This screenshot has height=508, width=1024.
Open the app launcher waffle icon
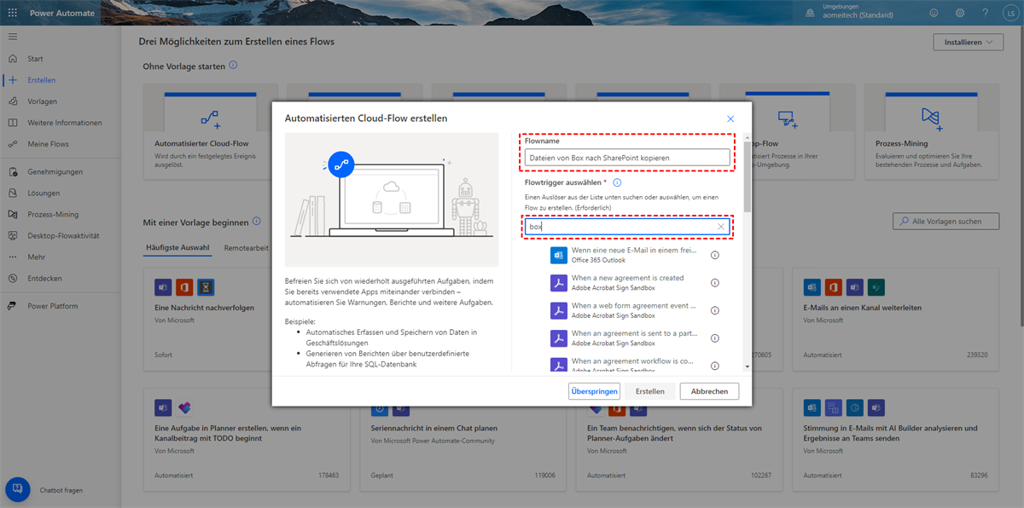pos(12,13)
